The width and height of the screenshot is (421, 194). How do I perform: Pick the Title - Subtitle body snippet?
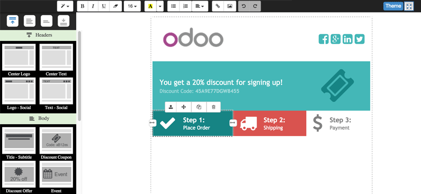click(19, 143)
